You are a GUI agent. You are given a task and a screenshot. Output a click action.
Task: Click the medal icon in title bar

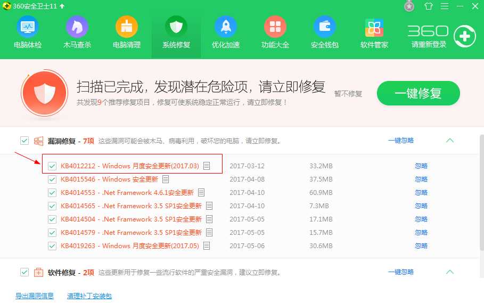click(x=409, y=6)
